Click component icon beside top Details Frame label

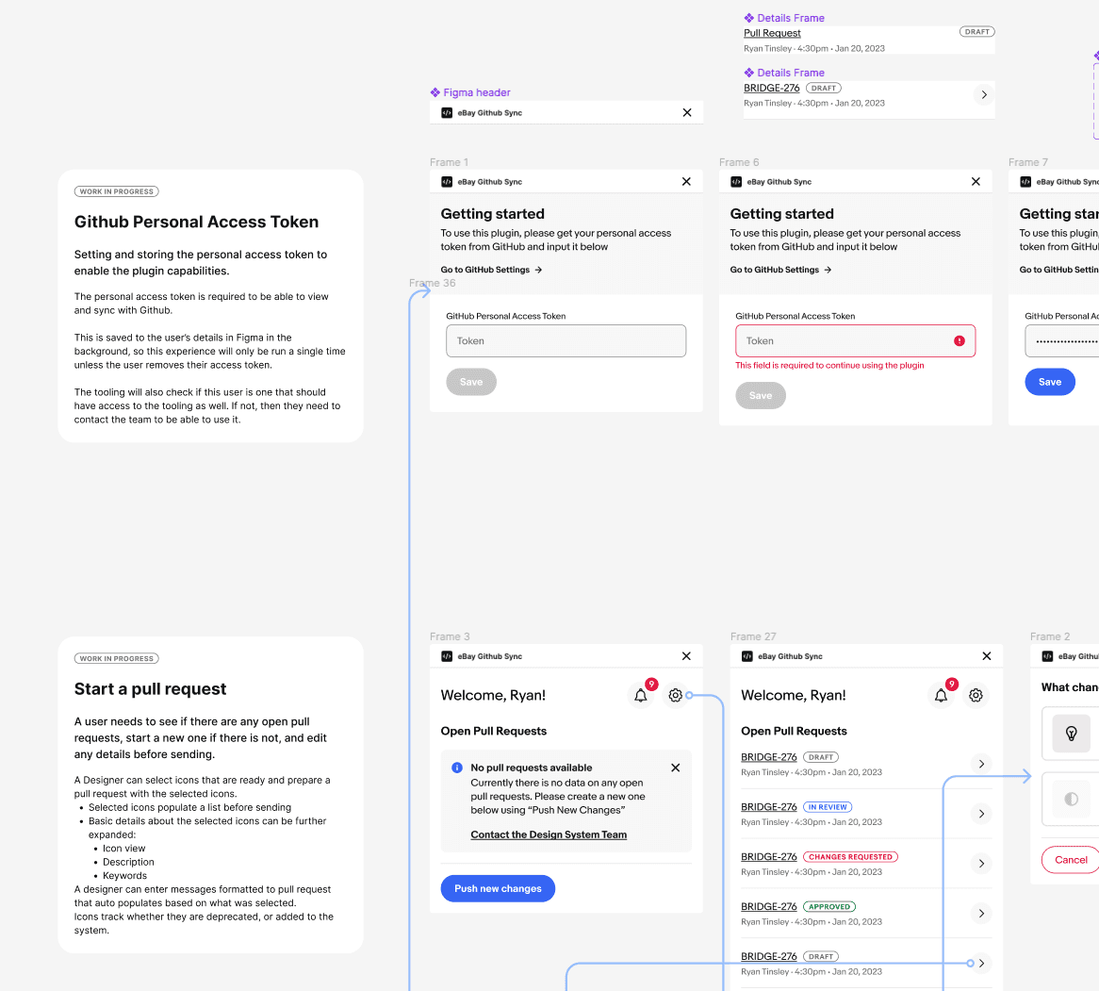(x=748, y=18)
